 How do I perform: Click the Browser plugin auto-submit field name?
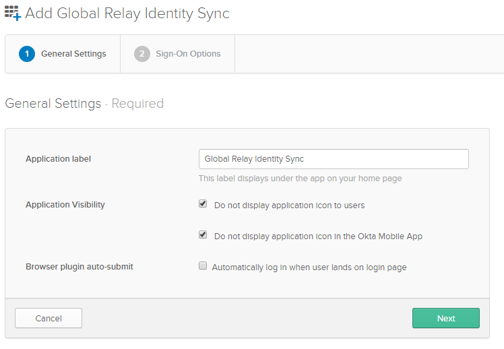[80, 267]
